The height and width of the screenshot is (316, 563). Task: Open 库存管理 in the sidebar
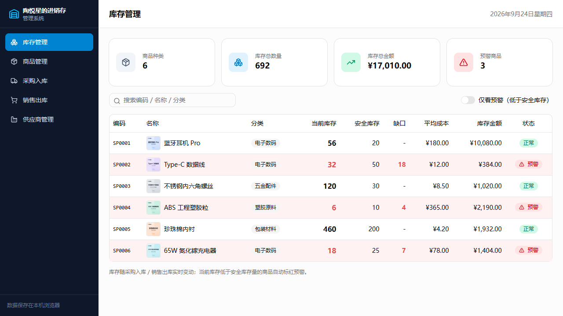(x=49, y=42)
